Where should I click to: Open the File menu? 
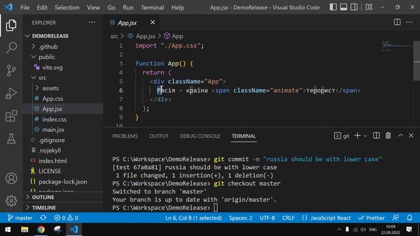pos(25,7)
